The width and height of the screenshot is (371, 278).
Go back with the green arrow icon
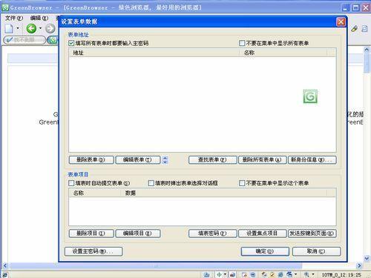[x=31, y=28]
